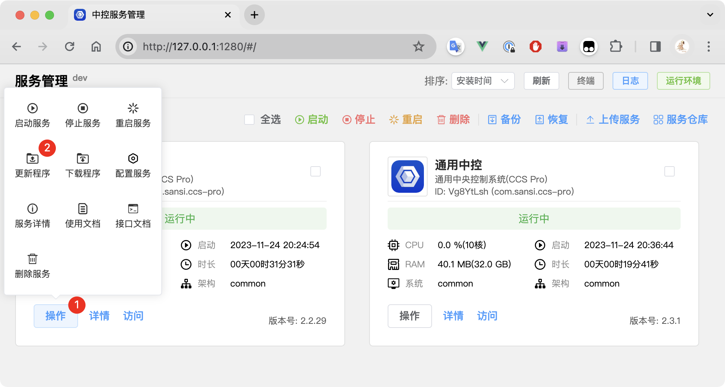The image size is (725, 387).
Task: Open 更新程序 from the action menu
Action: pos(33,166)
